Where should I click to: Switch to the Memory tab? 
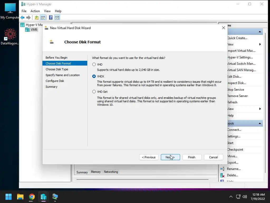(x=96, y=172)
